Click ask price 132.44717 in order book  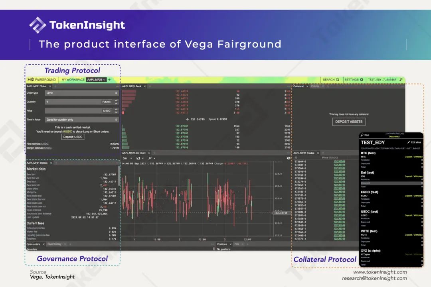[x=182, y=112]
